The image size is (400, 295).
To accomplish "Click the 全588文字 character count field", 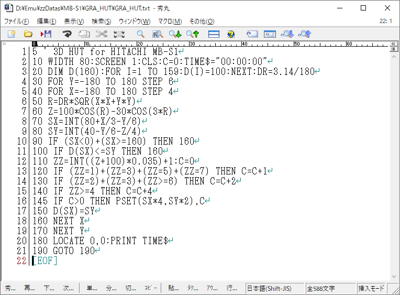I will tap(330, 289).
